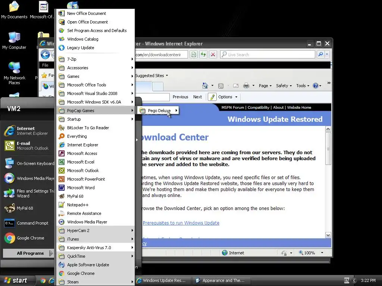Image resolution: width=382 pixels, height=286 pixels.
Task: Open Prerequisites to run Windows Update link
Action: pos(181,223)
